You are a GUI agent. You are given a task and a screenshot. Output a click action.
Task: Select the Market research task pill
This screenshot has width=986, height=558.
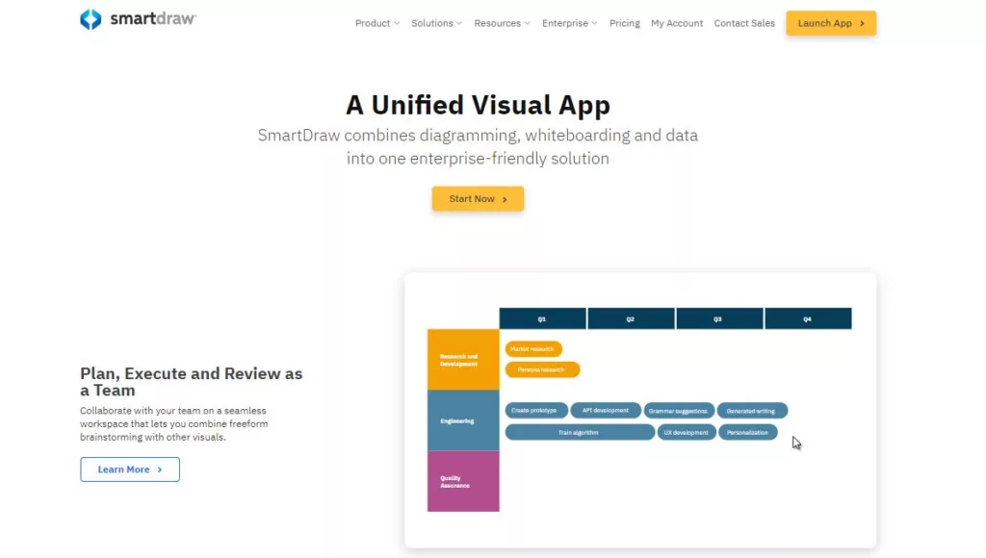[x=533, y=348]
